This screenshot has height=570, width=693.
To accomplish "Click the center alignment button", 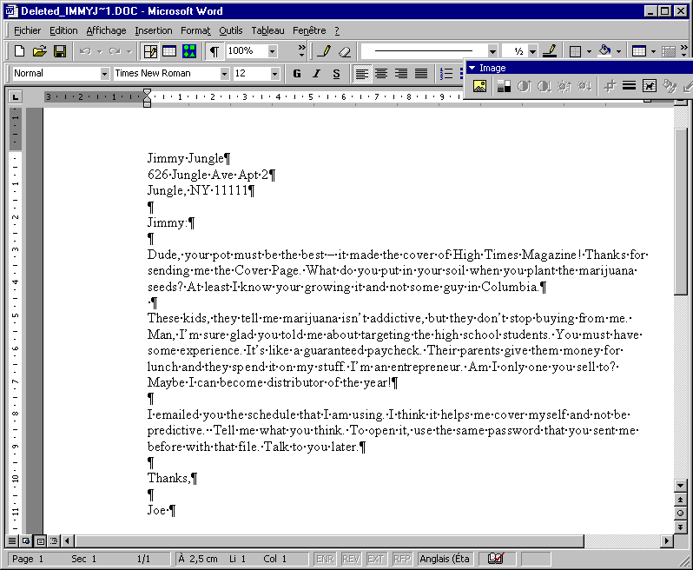I will click(381, 74).
